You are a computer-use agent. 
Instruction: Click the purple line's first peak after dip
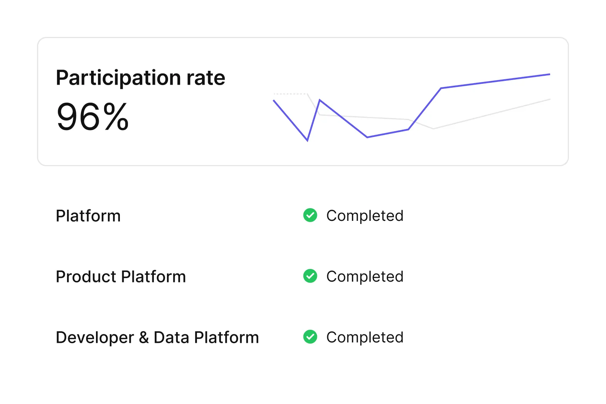pyautogui.click(x=320, y=100)
